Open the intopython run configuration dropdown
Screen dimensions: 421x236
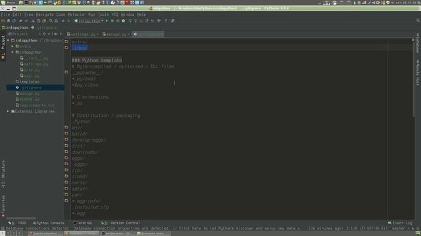click(89, 21)
